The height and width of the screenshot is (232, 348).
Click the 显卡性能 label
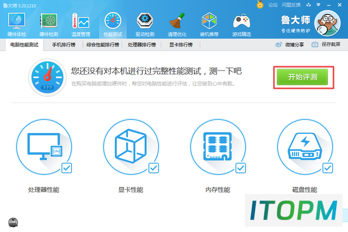click(130, 190)
